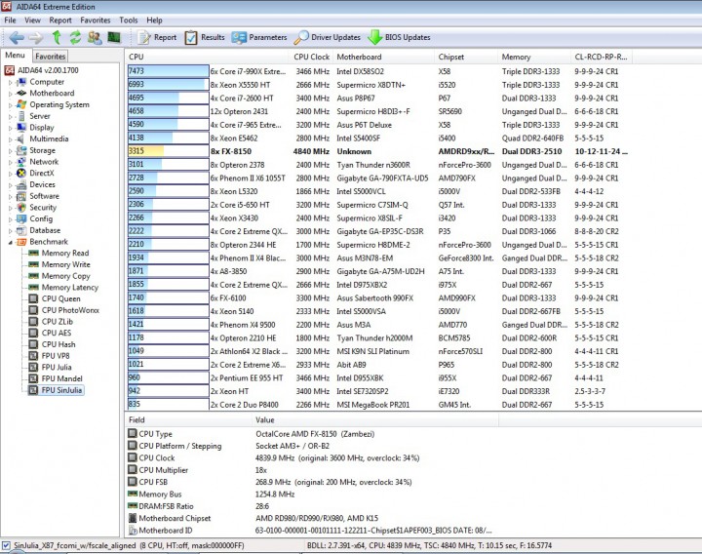Screen dimensions: 702x554
Task: Expand the Software tree node
Action: (x=10, y=196)
